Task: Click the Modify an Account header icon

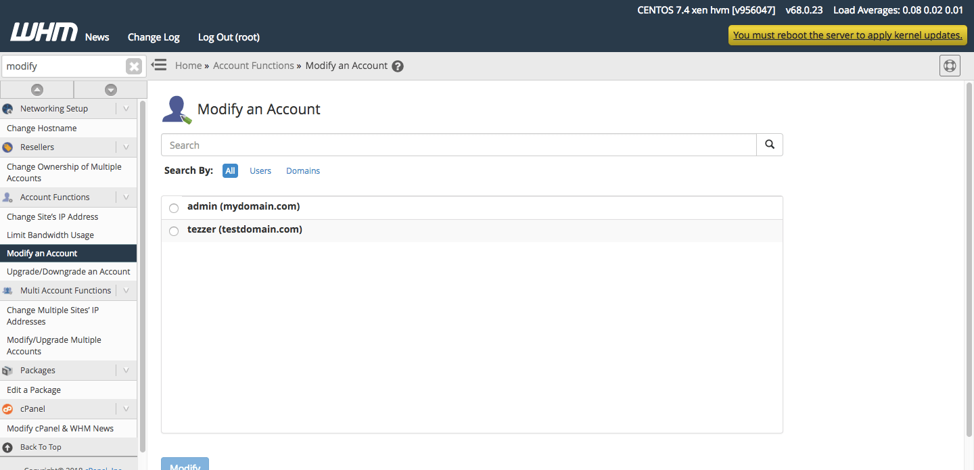Action: coord(177,110)
